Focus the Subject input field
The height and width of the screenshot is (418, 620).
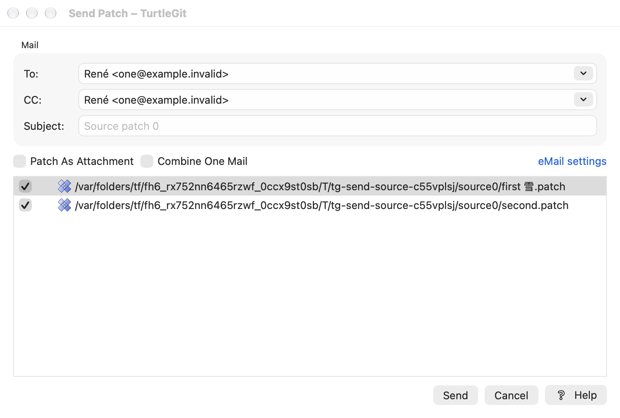(338, 126)
